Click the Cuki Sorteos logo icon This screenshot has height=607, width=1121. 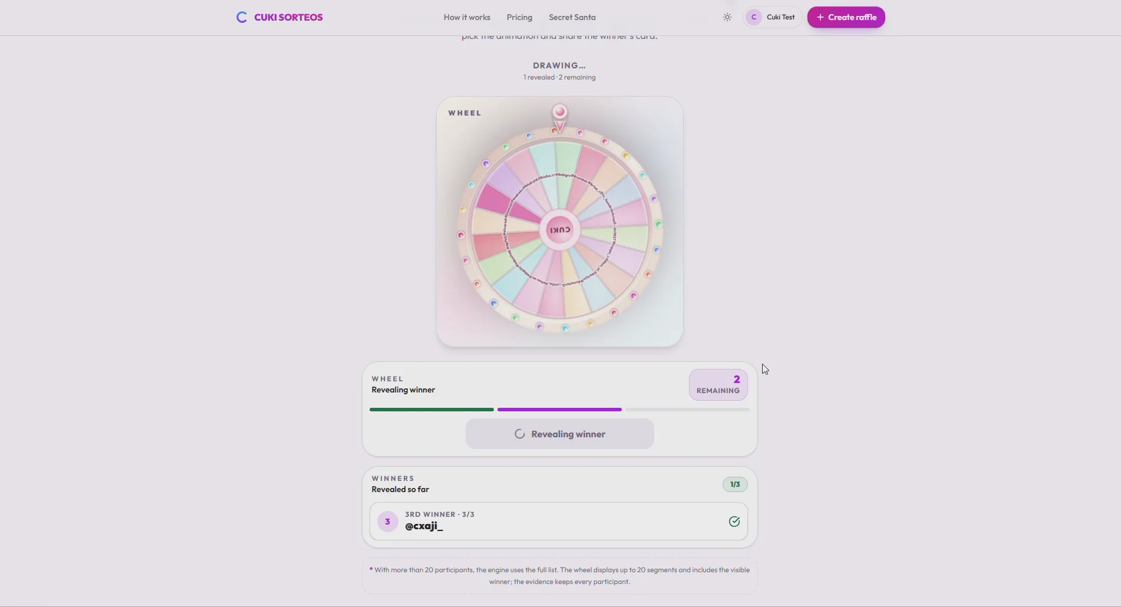[241, 17]
